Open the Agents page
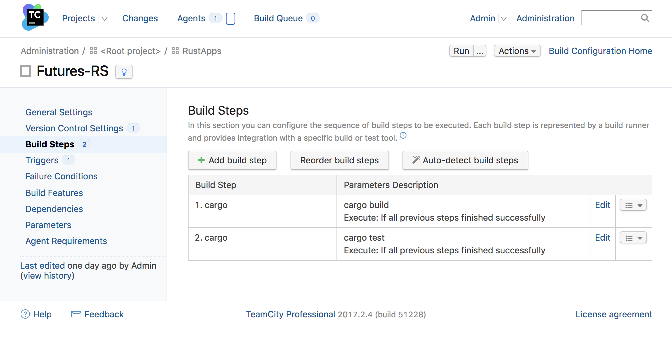 tap(191, 18)
